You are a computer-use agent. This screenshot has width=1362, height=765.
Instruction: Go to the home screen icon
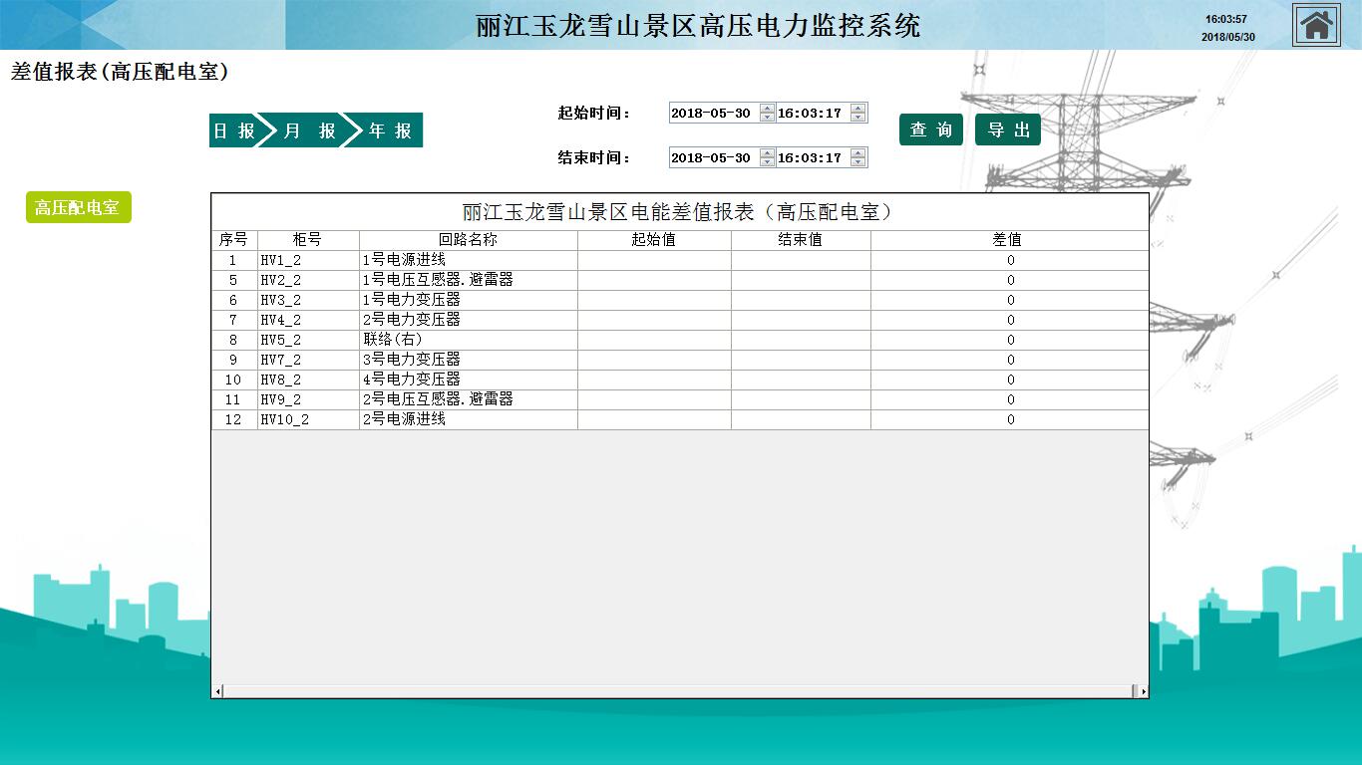1316,25
